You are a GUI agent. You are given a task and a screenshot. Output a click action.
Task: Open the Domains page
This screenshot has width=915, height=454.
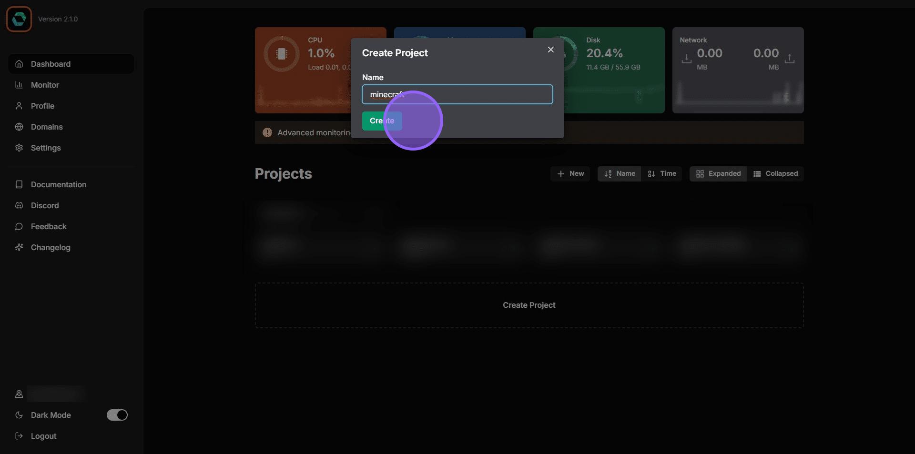pos(71,127)
